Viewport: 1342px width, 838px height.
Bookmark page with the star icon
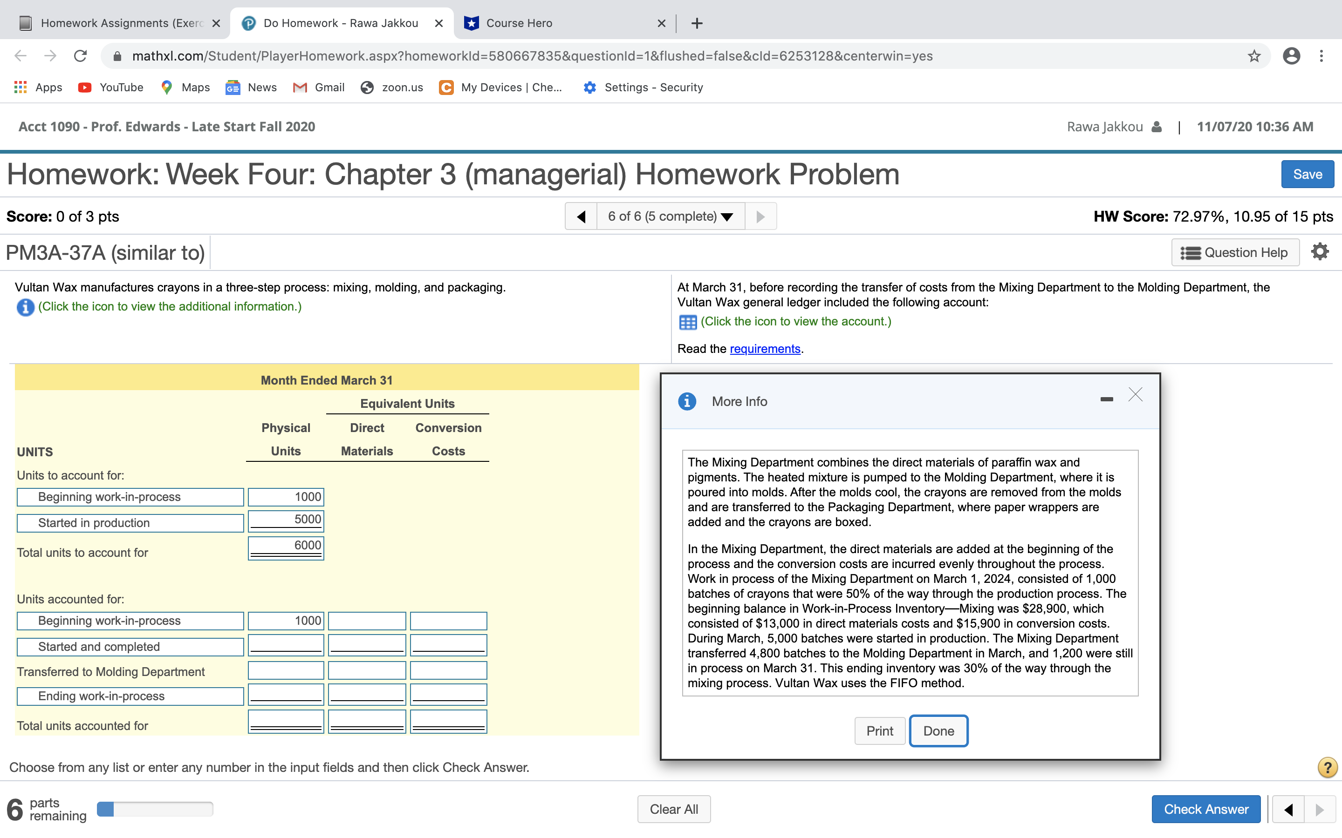(x=1254, y=56)
